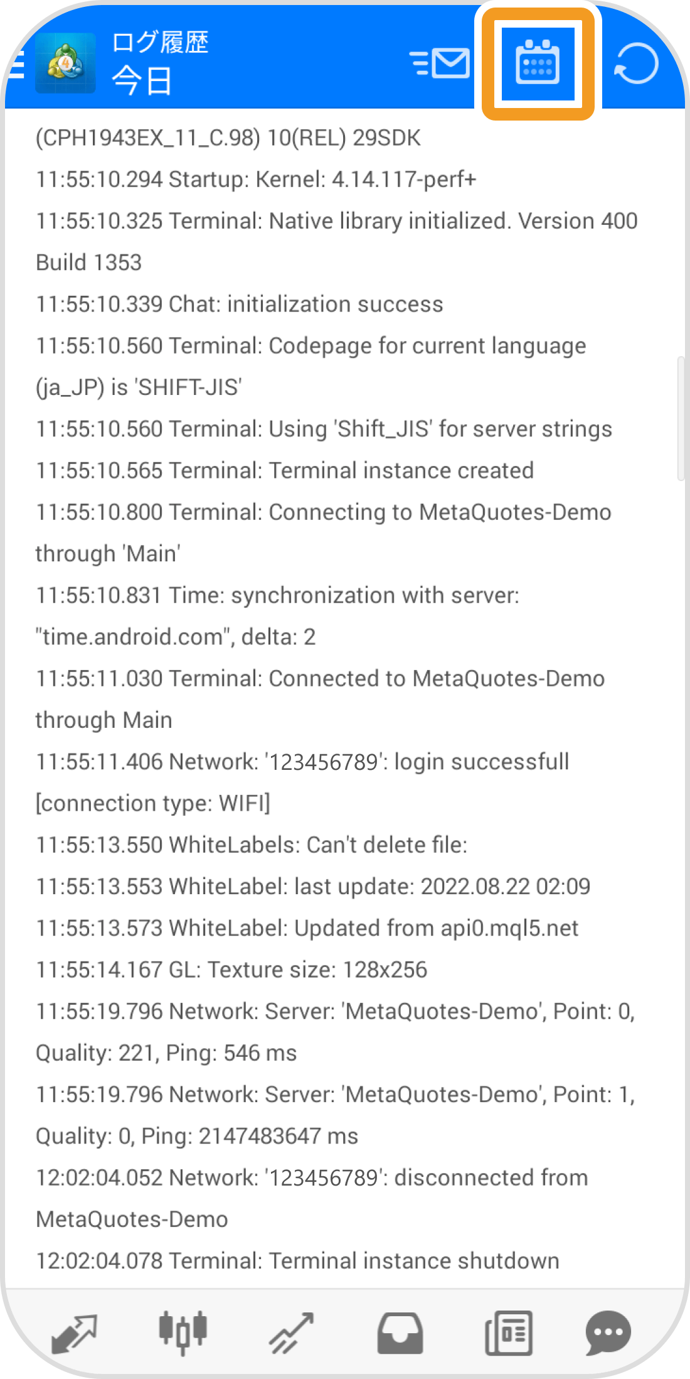Send log by email icon
Image resolution: width=690 pixels, height=1379 pixels.
[x=440, y=63]
